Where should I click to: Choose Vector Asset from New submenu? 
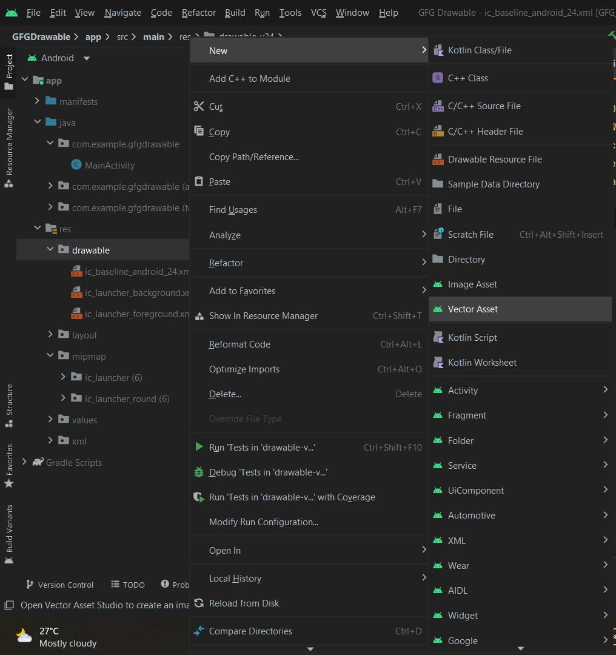click(x=520, y=309)
